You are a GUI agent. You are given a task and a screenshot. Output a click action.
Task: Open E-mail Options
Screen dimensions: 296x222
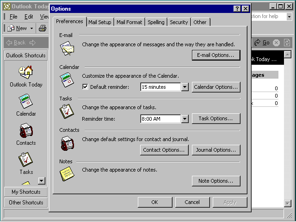tap(216, 55)
